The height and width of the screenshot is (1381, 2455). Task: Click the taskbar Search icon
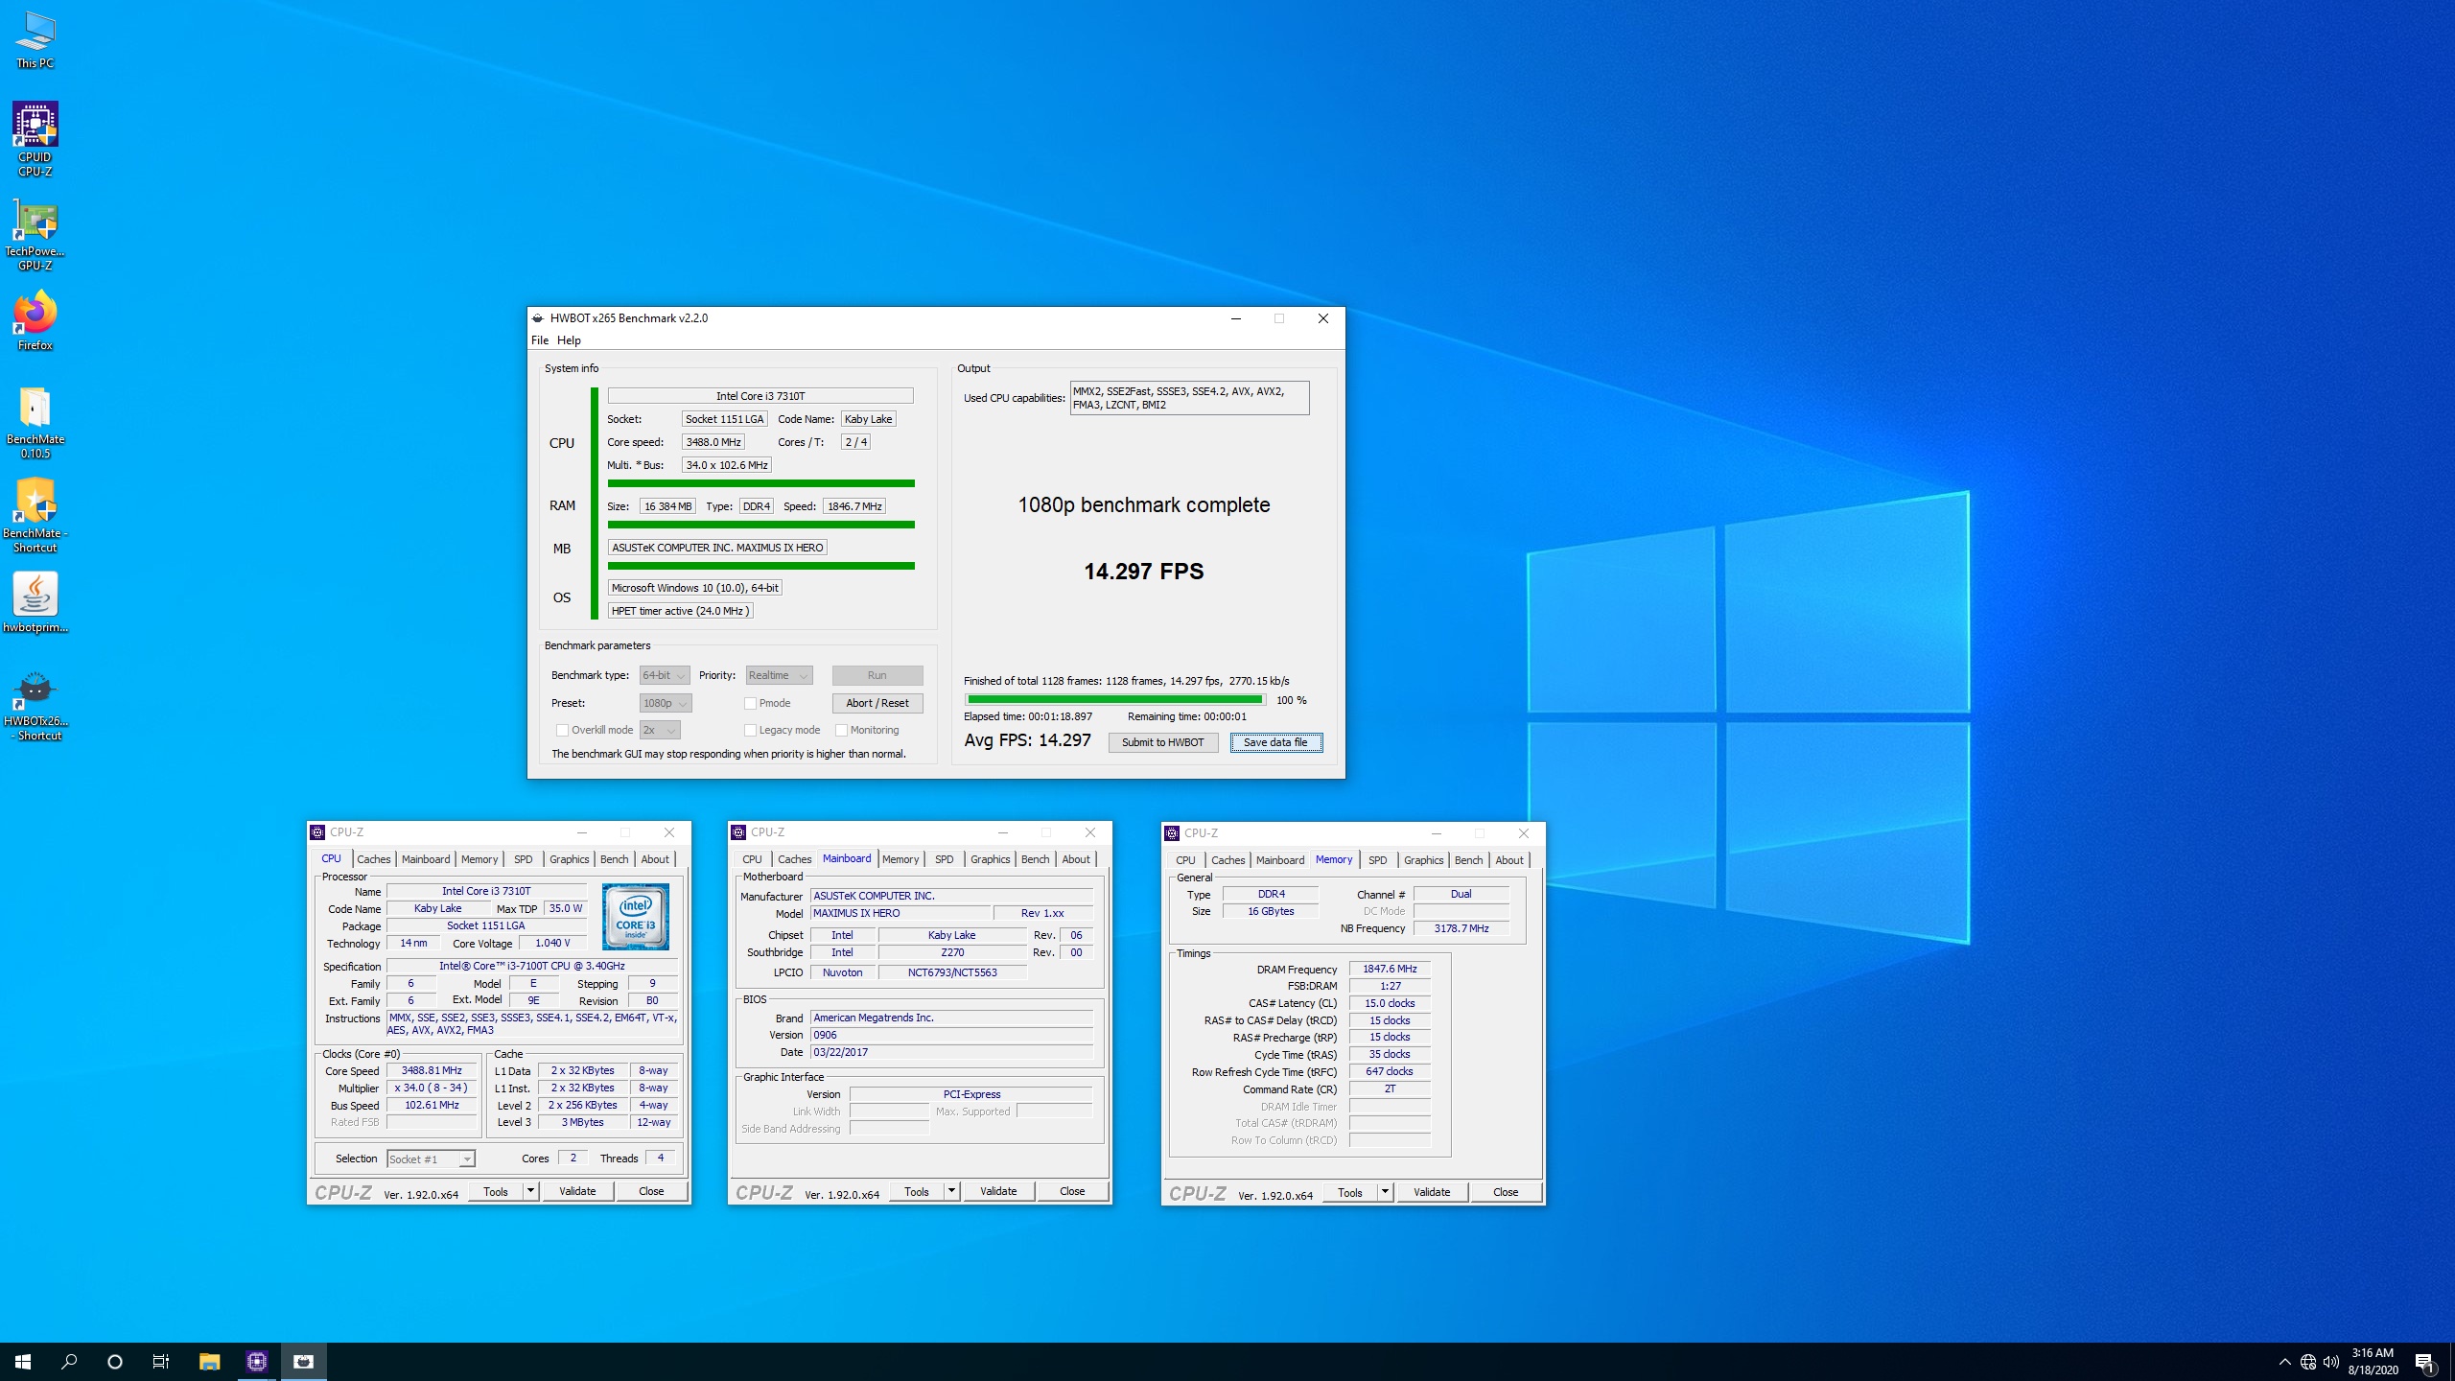click(x=69, y=1361)
